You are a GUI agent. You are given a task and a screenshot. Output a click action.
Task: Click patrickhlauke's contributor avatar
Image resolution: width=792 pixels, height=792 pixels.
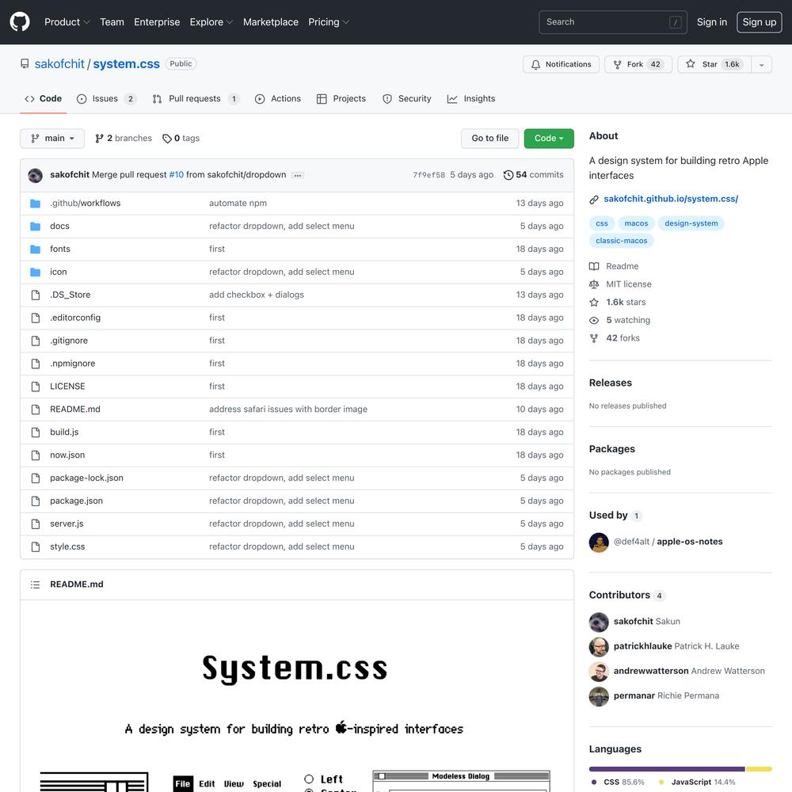click(599, 646)
